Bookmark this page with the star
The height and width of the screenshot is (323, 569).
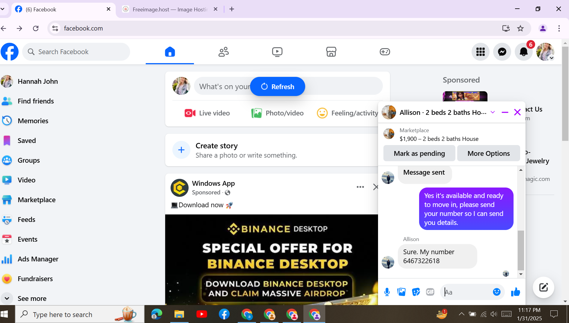(x=520, y=28)
